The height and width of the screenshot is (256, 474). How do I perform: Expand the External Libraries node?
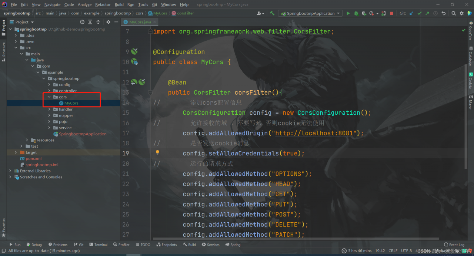point(10,171)
